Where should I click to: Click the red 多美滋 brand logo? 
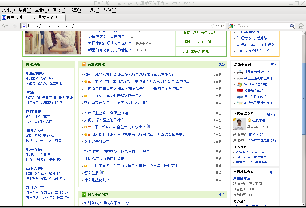point(240,91)
